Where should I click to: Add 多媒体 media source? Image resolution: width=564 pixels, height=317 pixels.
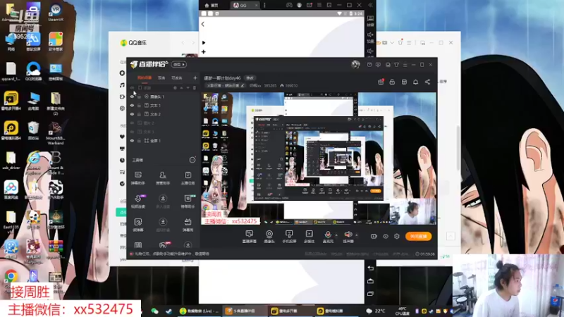point(309,237)
